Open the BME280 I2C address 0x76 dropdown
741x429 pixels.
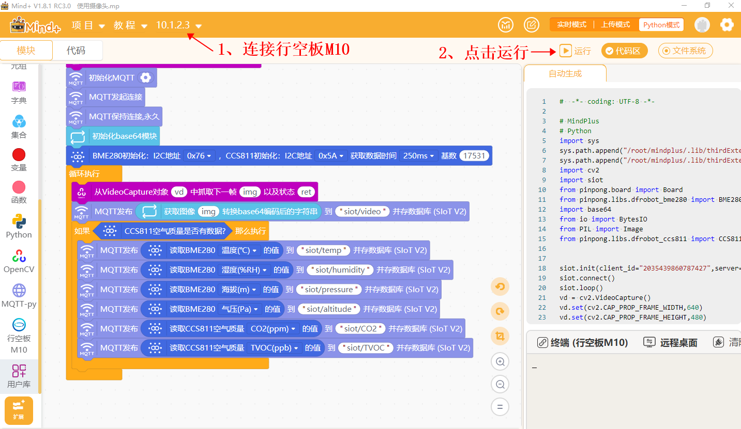199,155
